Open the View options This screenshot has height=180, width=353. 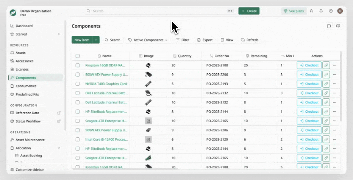227,40
